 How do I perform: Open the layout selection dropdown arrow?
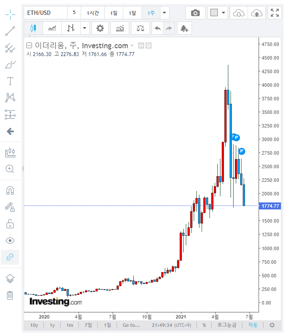[224, 13]
